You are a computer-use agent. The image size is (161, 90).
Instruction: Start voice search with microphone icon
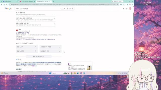pyautogui.click(x=67, y=8)
